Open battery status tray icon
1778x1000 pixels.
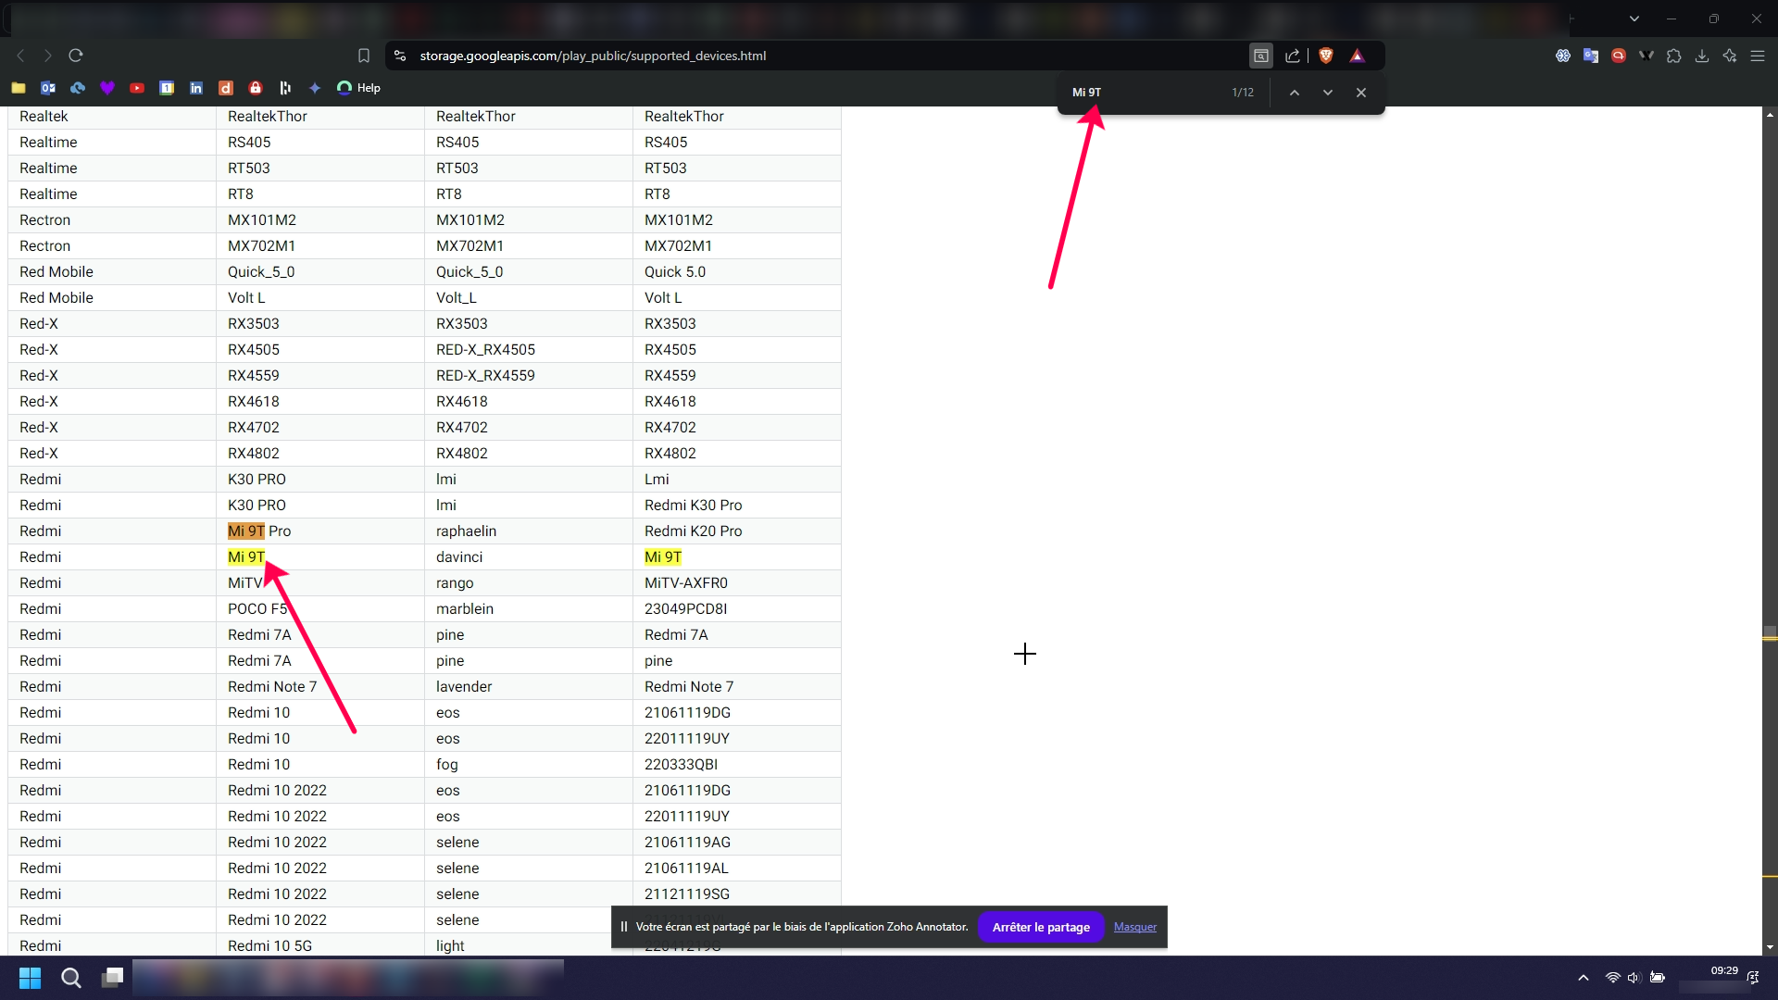(1658, 978)
